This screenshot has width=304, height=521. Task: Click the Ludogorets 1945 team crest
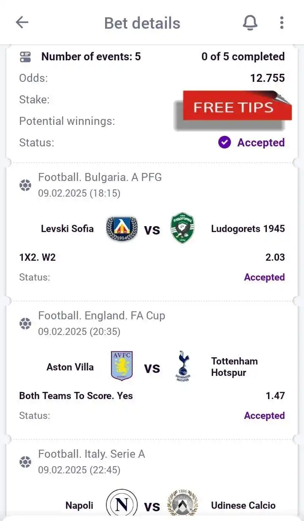182,228
